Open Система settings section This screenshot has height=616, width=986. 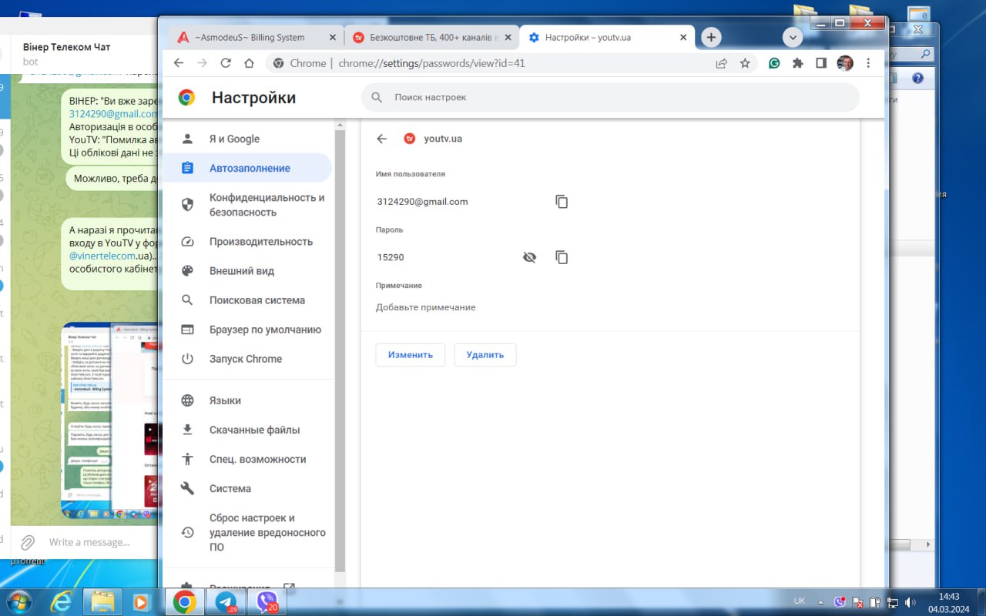(247, 488)
